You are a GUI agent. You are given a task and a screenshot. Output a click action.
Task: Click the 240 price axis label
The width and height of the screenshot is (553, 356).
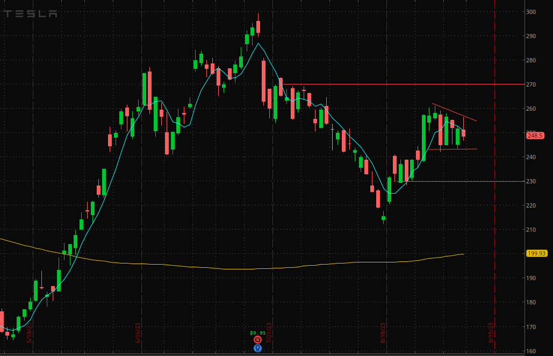(x=531, y=157)
